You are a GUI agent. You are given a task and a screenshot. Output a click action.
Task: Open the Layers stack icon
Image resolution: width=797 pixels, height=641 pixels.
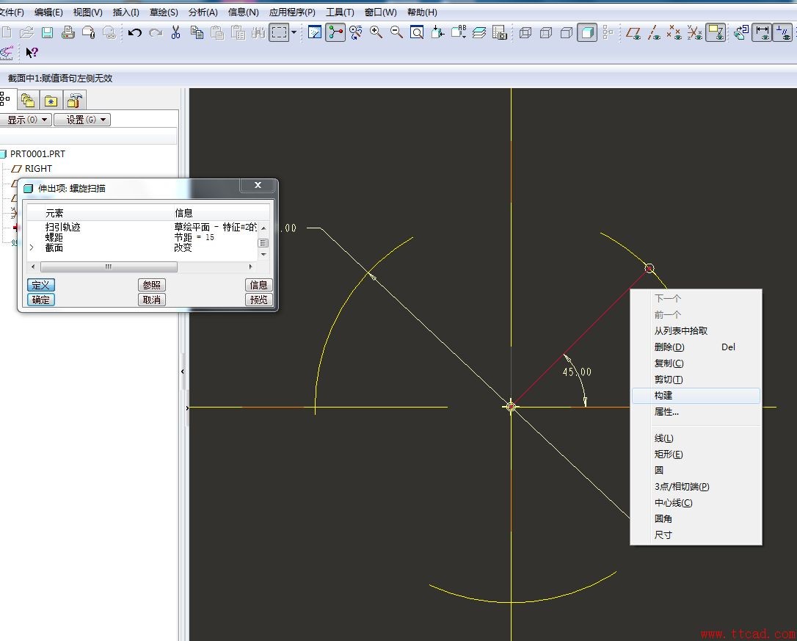(x=479, y=32)
